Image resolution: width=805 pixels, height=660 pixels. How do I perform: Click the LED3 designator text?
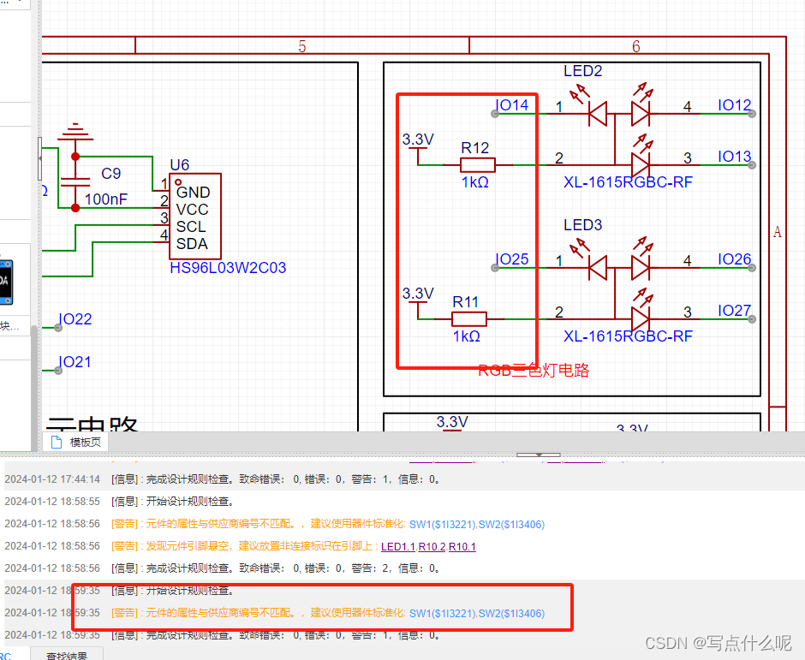(x=582, y=225)
